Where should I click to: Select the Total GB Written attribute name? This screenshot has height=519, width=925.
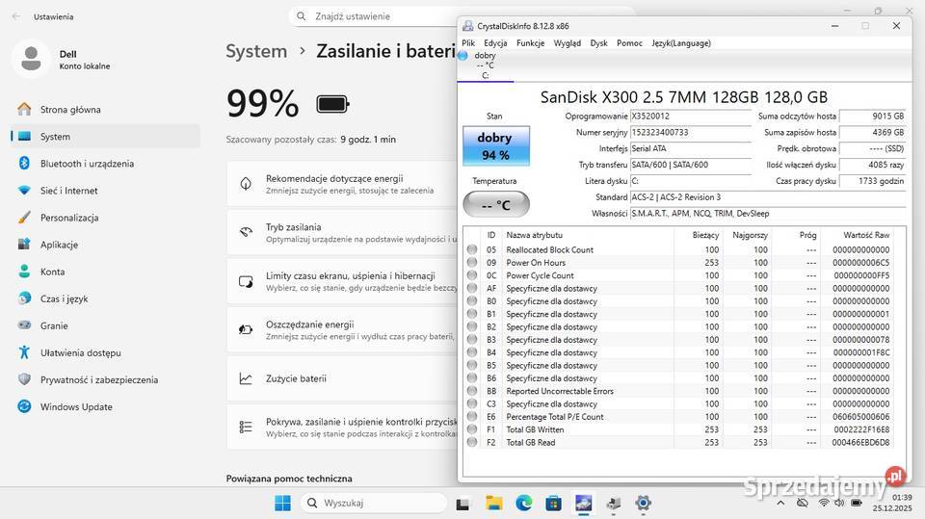click(x=535, y=429)
